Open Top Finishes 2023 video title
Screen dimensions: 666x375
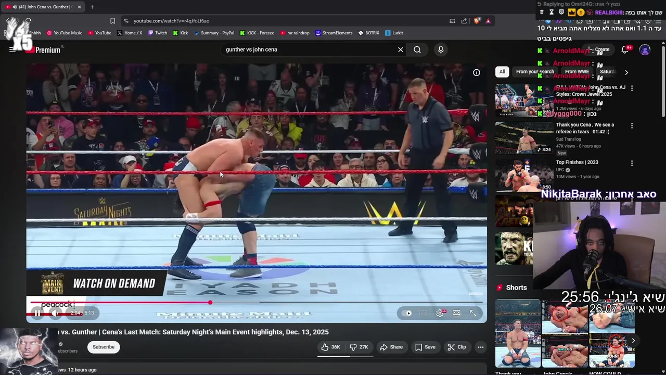click(577, 162)
